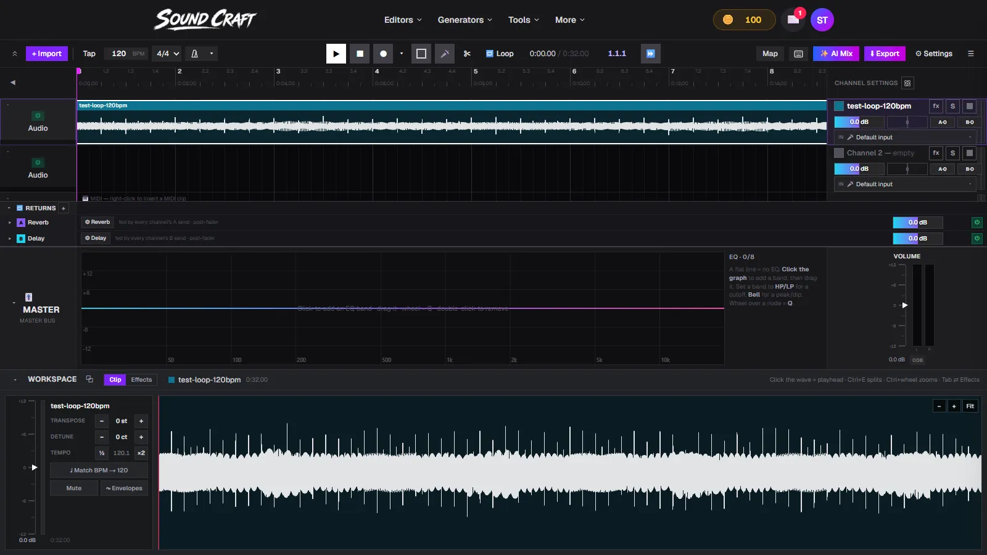Solo the test-loop-120bpm channel

952,106
